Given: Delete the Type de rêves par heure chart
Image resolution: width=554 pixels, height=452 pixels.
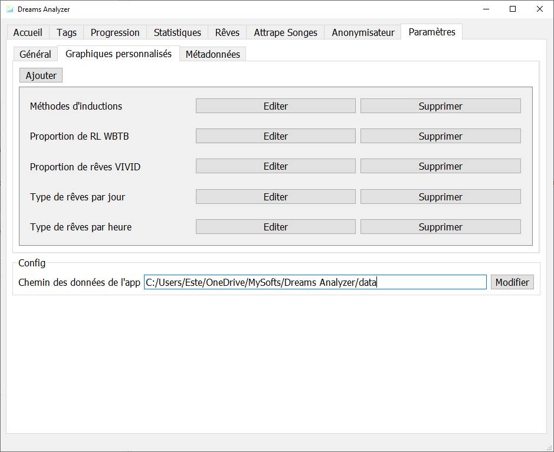Looking at the screenshot, I should click(x=441, y=226).
